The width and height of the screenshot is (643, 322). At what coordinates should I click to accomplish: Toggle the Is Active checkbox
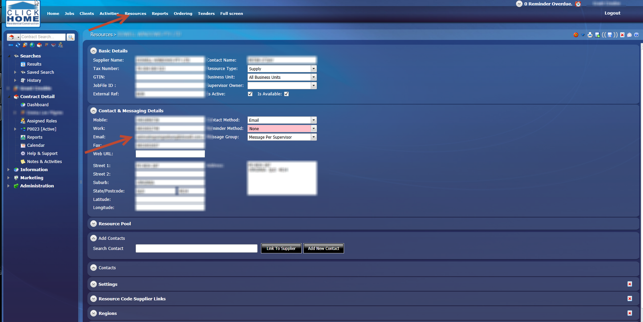[250, 94]
